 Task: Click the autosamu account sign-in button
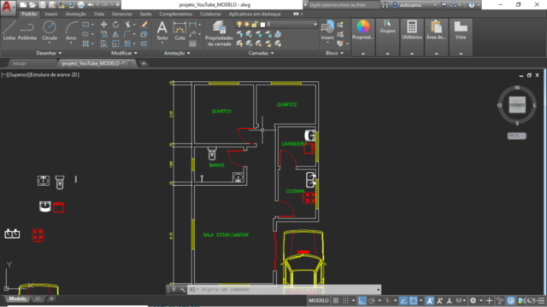413,5
